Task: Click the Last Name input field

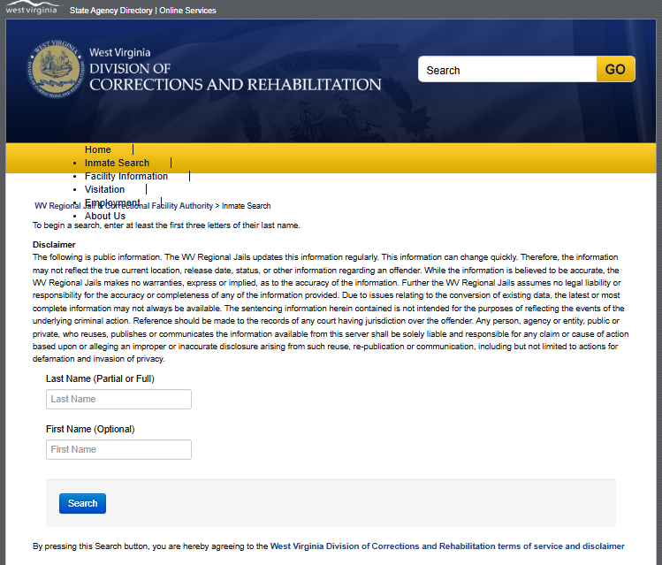Action: (118, 399)
